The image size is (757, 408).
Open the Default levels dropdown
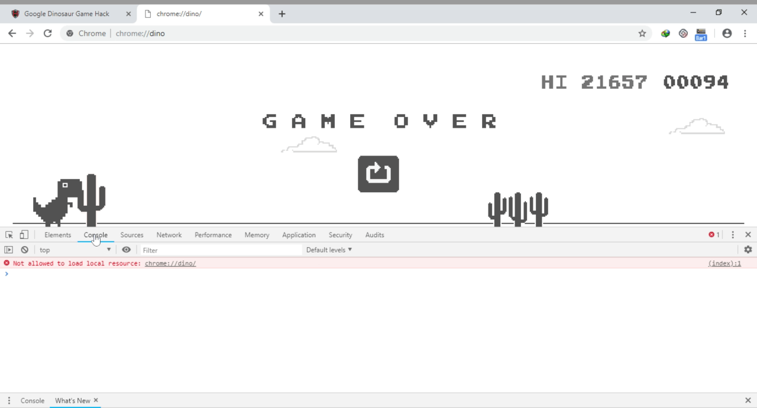pos(329,250)
